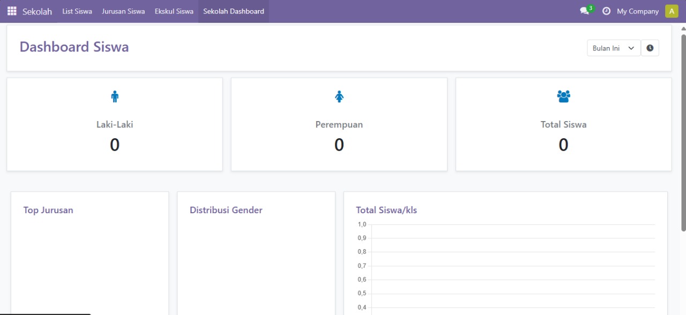
Task: Click the vertical page scrollbar
Action: pyautogui.click(x=683, y=134)
